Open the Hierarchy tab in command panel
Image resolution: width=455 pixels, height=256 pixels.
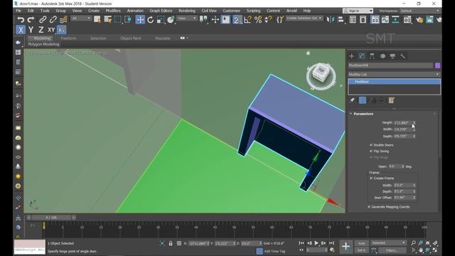pyautogui.click(x=372, y=56)
